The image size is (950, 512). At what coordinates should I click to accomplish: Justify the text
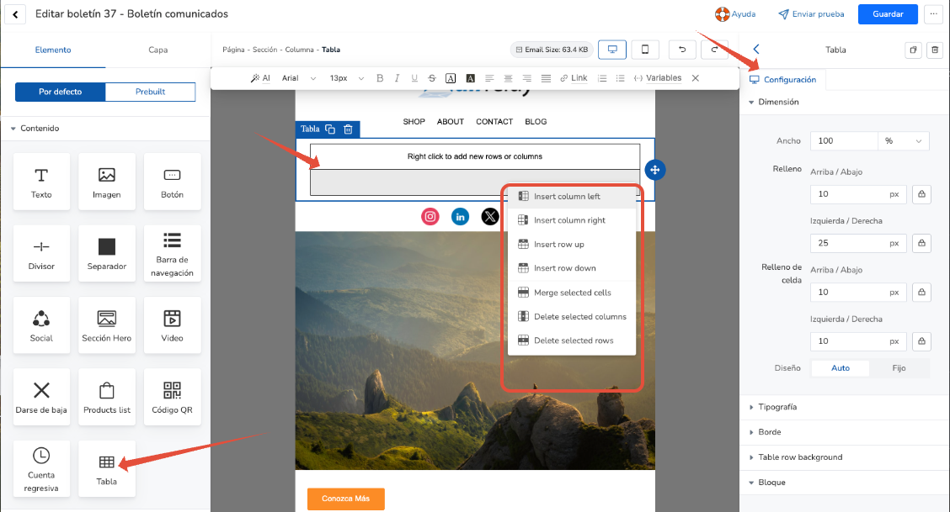click(x=546, y=78)
